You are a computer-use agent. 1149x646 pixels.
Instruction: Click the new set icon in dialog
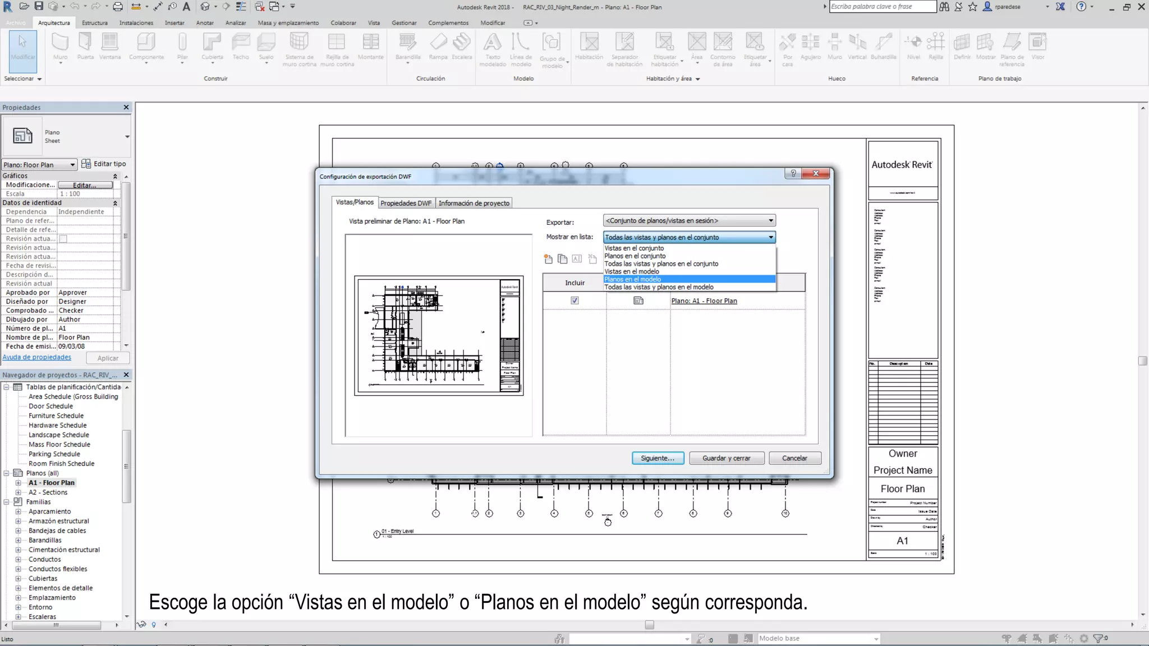(548, 259)
